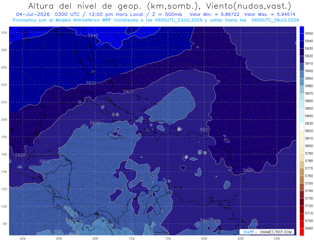Viewport: 314px width, 242px height.
Task: Click the 65W longitude axis label
Action: click(204, 239)
